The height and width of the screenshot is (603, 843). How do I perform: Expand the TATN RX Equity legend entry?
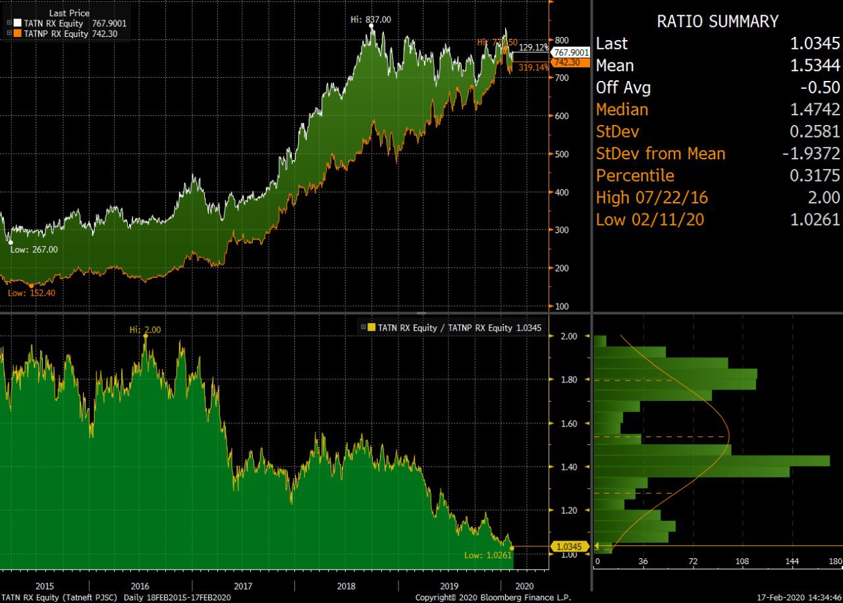click(9, 23)
